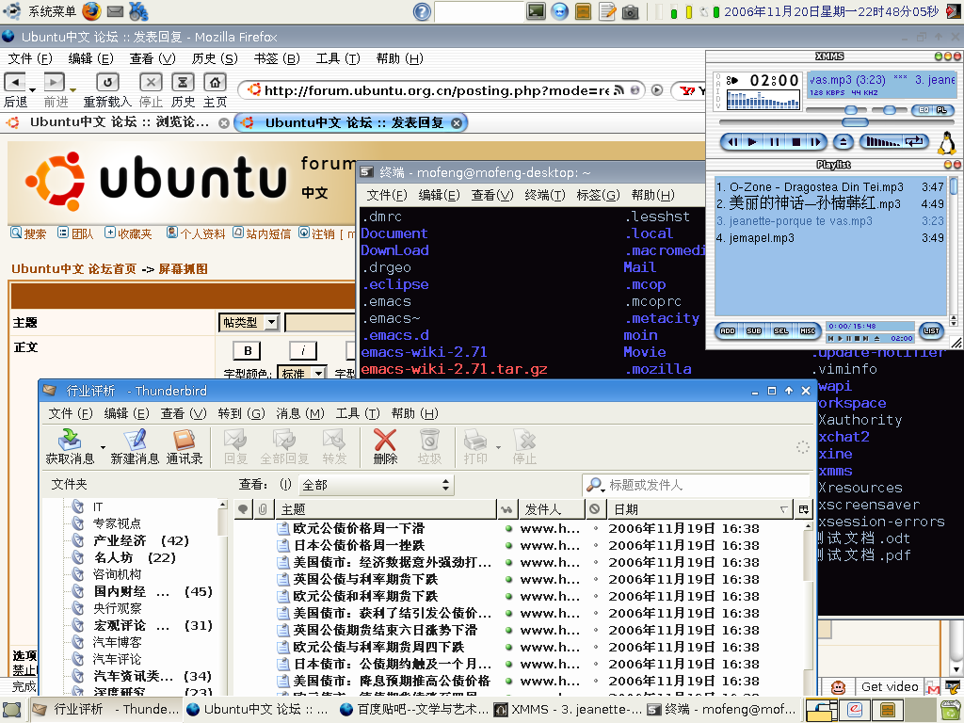
Task: Toggle XMMS shuffle button
Action: (883, 142)
